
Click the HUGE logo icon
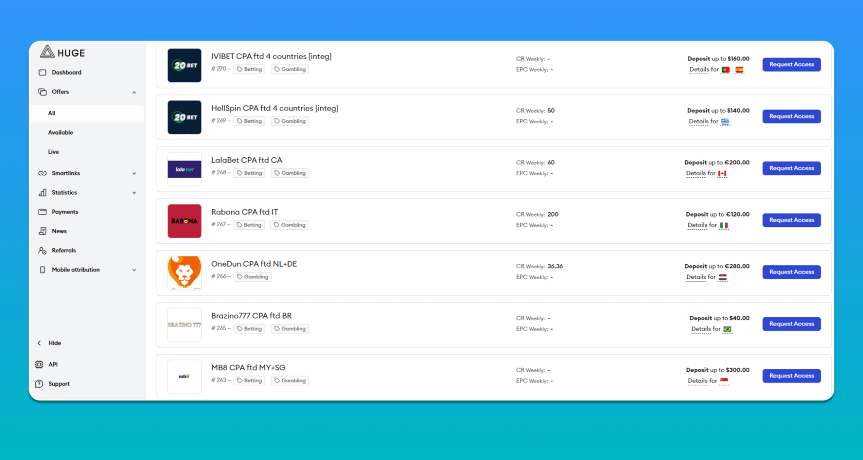(47, 52)
